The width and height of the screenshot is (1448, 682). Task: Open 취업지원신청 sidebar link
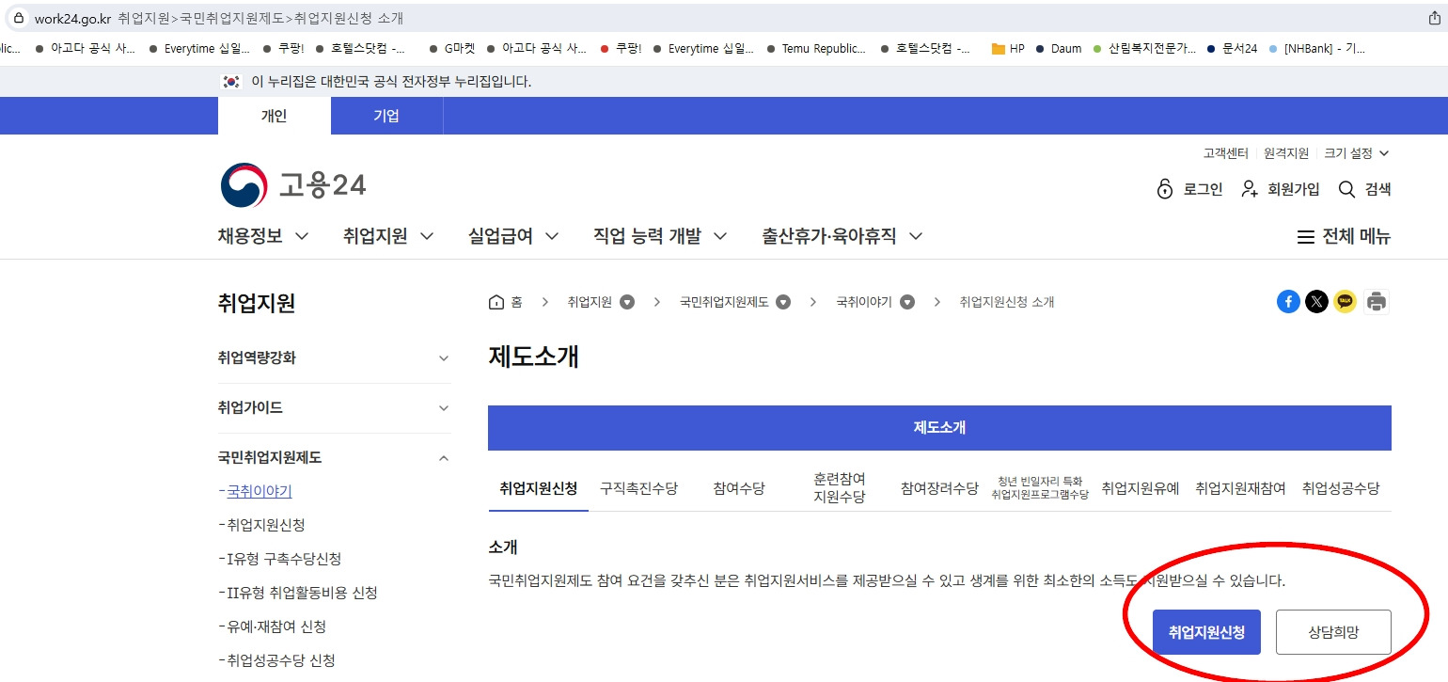266,525
